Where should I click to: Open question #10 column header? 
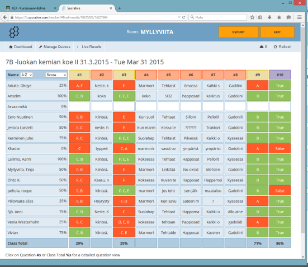(x=279, y=75)
